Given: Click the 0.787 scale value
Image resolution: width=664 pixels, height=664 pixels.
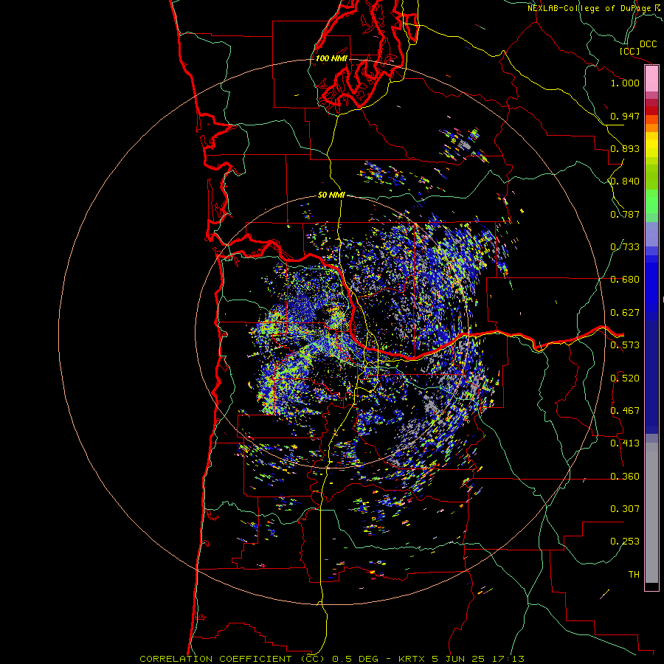Looking at the screenshot, I should pyautogui.click(x=625, y=214).
